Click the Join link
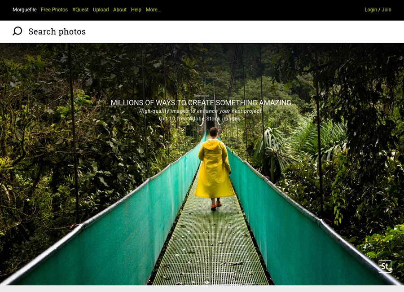This screenshot has width=404, height=292. 386,9
